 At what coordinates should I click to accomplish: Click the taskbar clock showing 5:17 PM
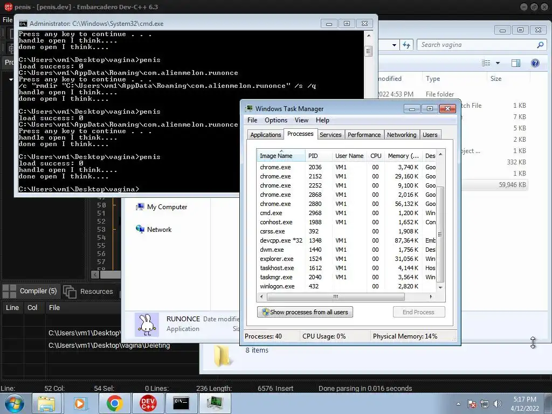(x=525, y=404)
